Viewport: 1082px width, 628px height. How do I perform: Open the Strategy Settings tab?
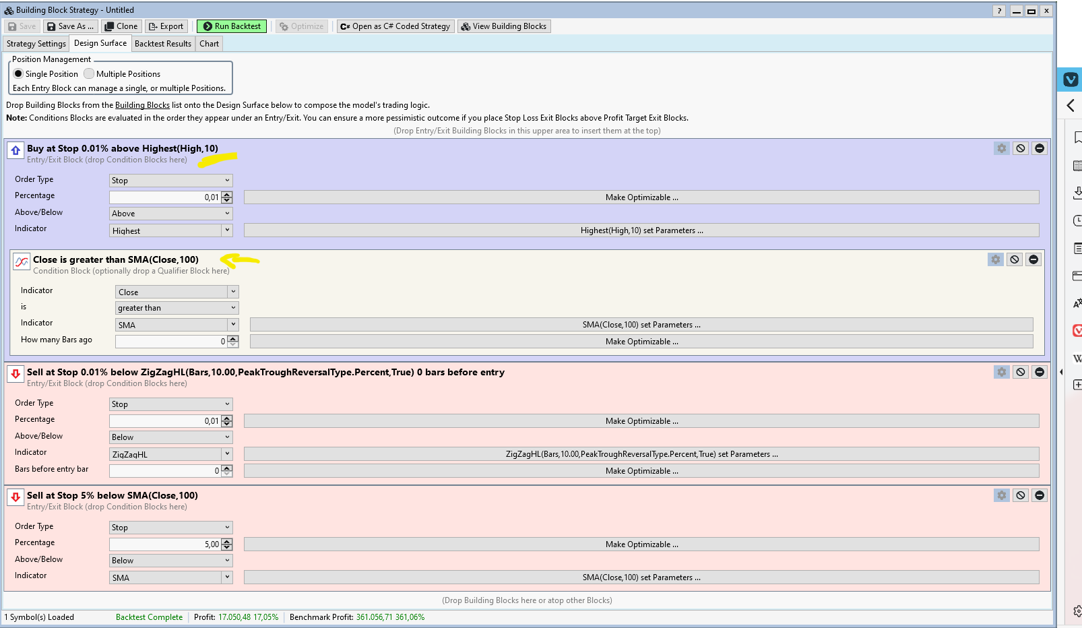[36, 44]
